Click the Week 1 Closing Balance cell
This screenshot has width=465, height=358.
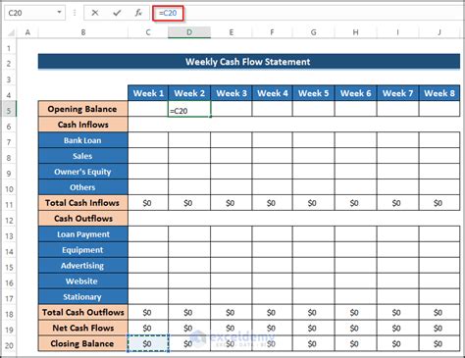pyautogui.click(x=148, y=343)
